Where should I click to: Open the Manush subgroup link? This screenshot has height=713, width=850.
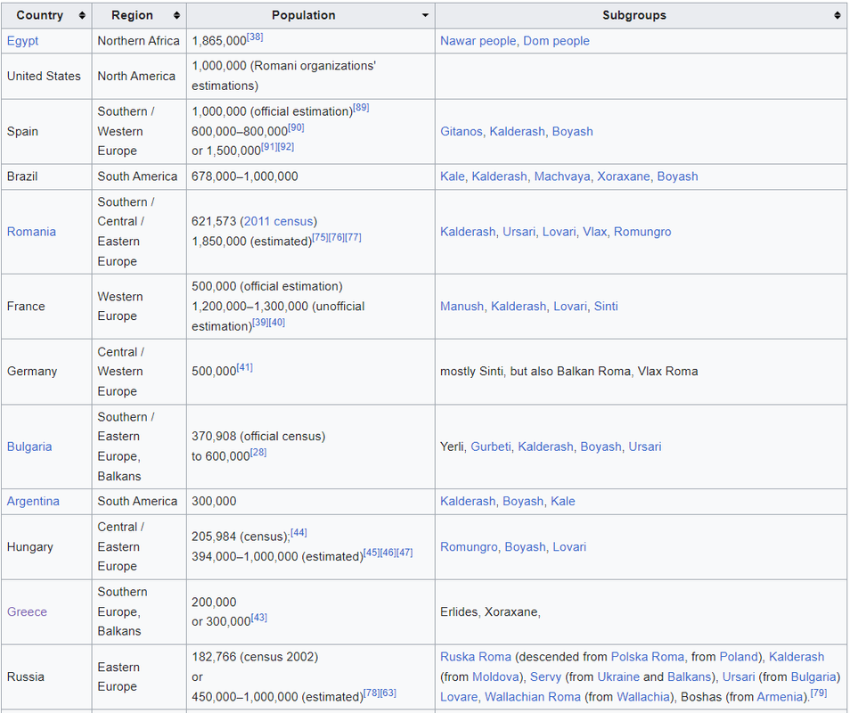[462, 307]
